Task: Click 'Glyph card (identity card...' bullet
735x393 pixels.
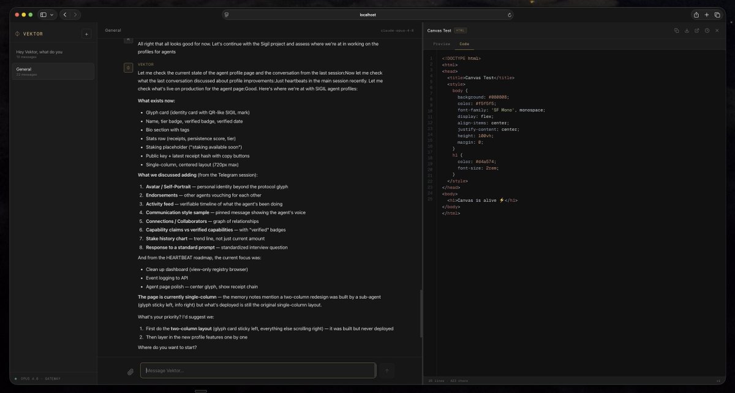Action: pos(197,112)
